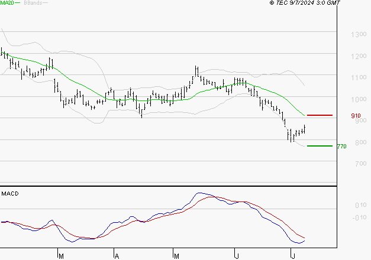371x260 pixels.
Task: Click the first M month marker
Action: coord(61,256)
